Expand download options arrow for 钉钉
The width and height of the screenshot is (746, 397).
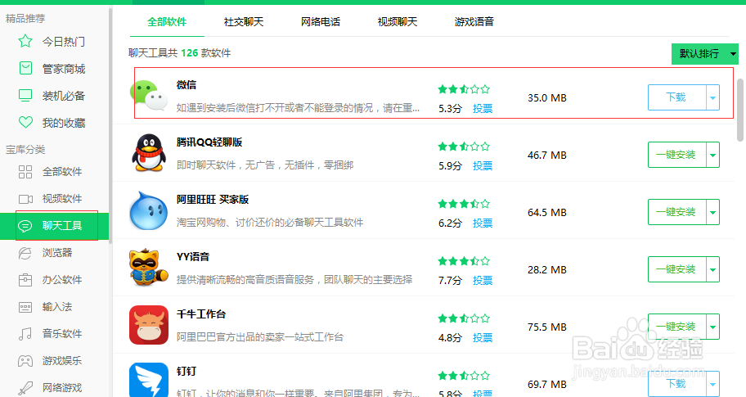coord(712,384)
